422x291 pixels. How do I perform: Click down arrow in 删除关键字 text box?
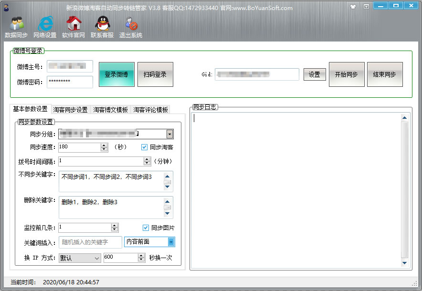click(x=167, y=213)
